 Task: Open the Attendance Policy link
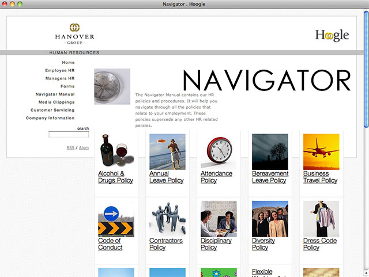tap(217, 177)
